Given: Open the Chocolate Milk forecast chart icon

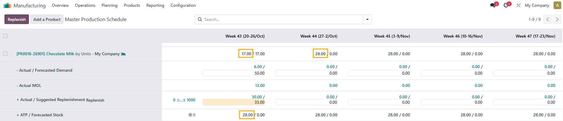Looking at the screenshot, I should [123, 54].
